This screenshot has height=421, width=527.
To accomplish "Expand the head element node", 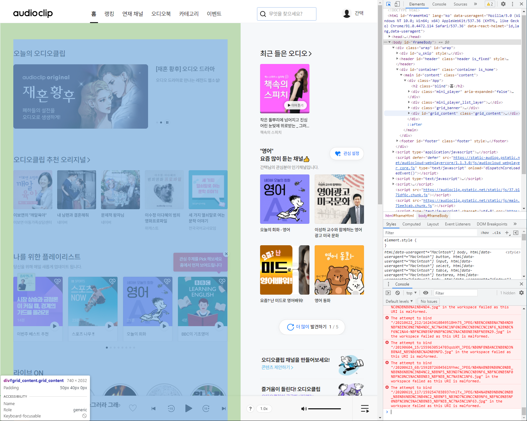I will (x=389, y=37).
